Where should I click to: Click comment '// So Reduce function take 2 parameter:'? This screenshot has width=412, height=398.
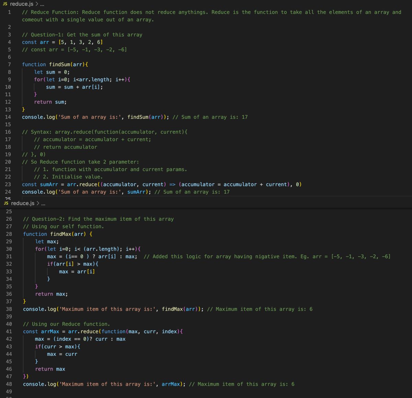tap(80, 162)
